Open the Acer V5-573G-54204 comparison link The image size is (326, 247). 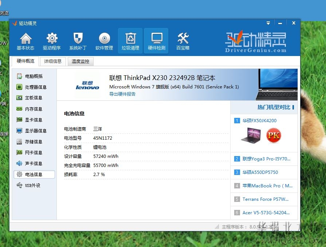tap(266, 213)
